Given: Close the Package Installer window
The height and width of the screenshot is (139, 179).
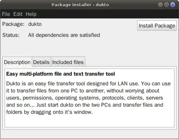Looking at the screenshot, I should pos(173,5).
